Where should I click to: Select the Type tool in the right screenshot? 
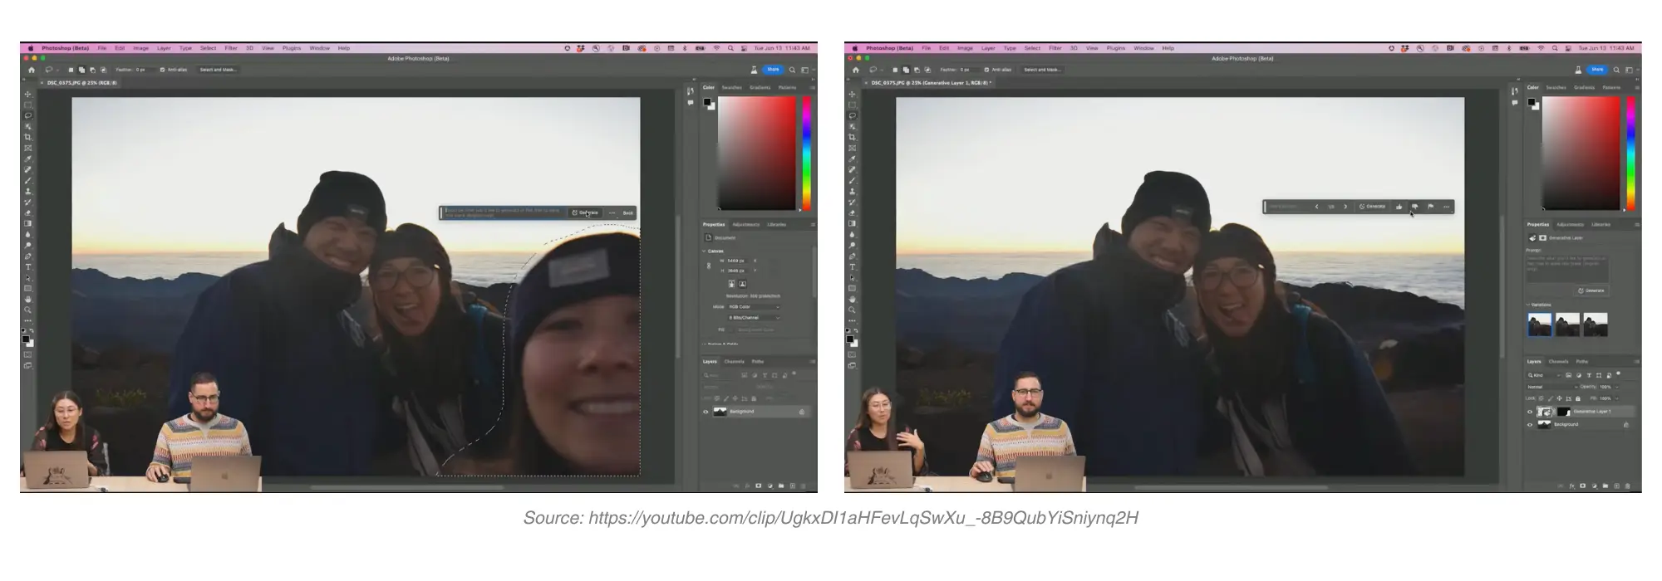coord(852,267)
